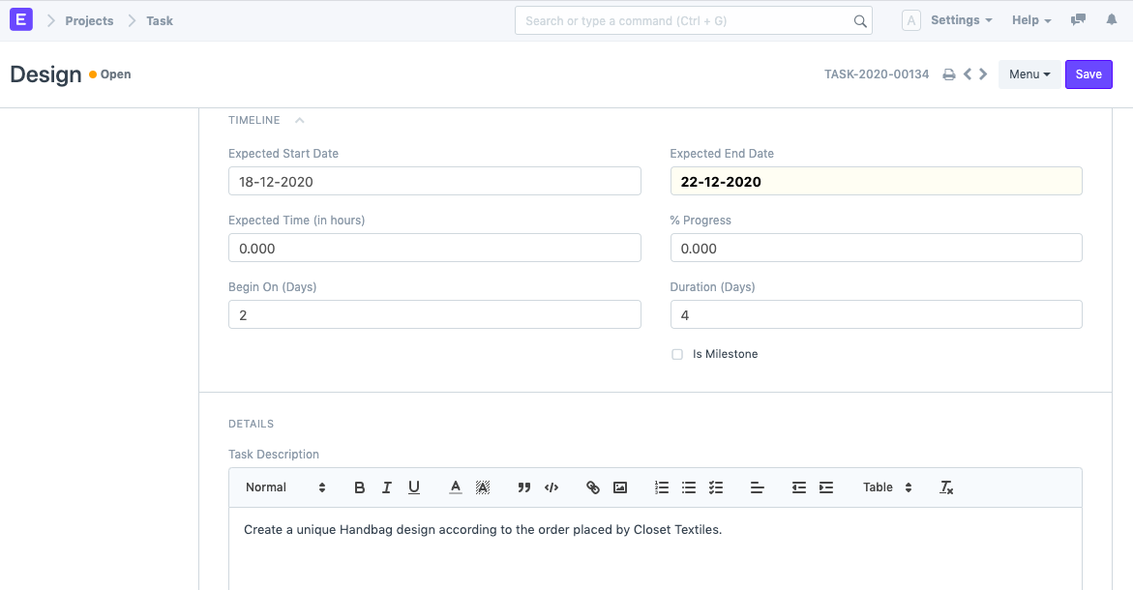Image resolution: width=1133 pixels, height=590 pixels.
Task: Collapse the TIMELINE section
Action: pyautogui.click(x=299, y=119)
